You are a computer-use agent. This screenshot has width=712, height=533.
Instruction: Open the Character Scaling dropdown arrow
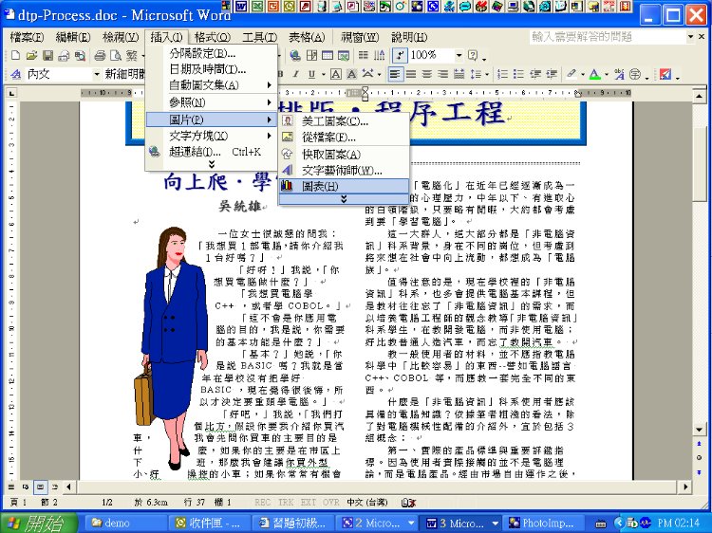(378, 74)
